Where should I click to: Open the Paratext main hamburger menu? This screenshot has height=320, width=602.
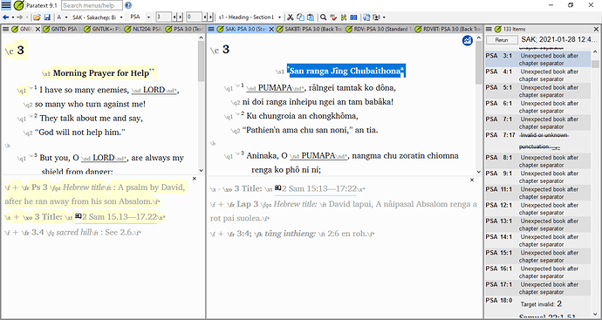point(6,5)
